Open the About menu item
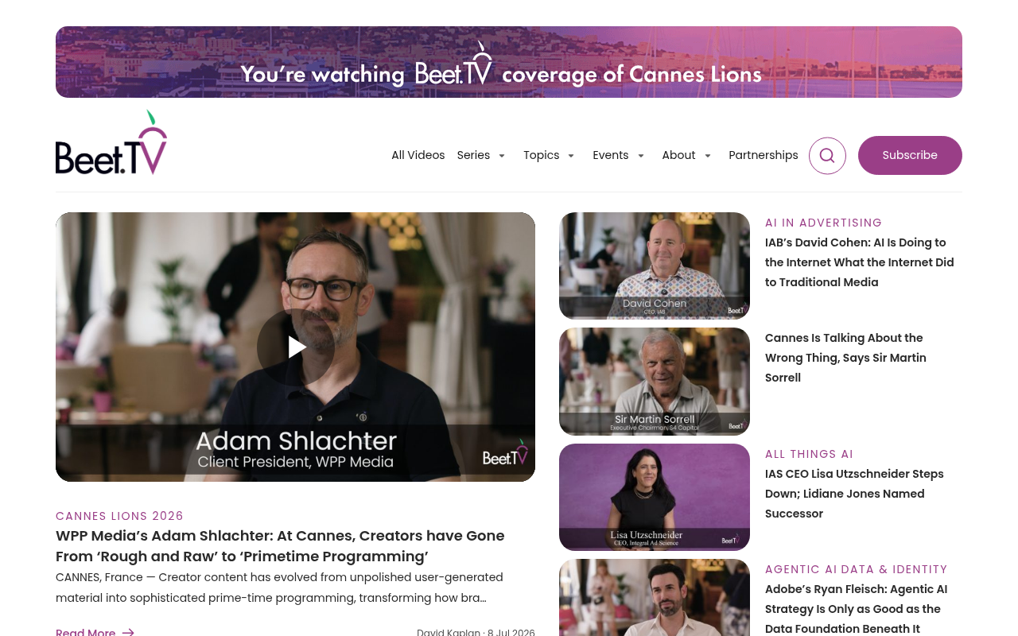This screenshot has height=636, width=1018. pyautogui.click(x=678, y=155)
